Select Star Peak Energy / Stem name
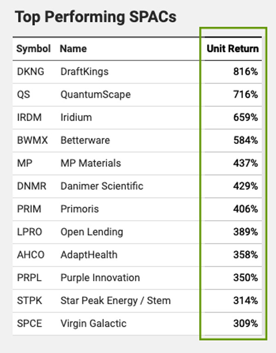Image resolution: width=276 pixels, height=353 pixels. [115, 301]
